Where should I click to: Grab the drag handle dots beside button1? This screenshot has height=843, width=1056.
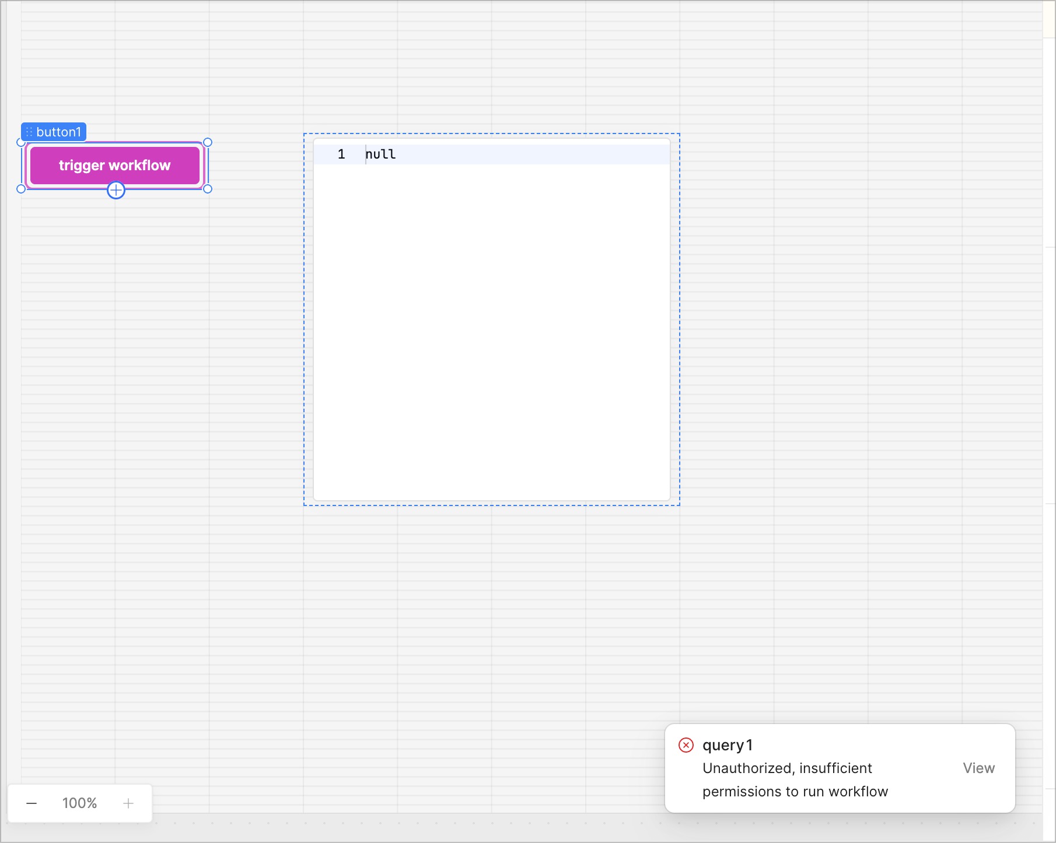(29, 132)
